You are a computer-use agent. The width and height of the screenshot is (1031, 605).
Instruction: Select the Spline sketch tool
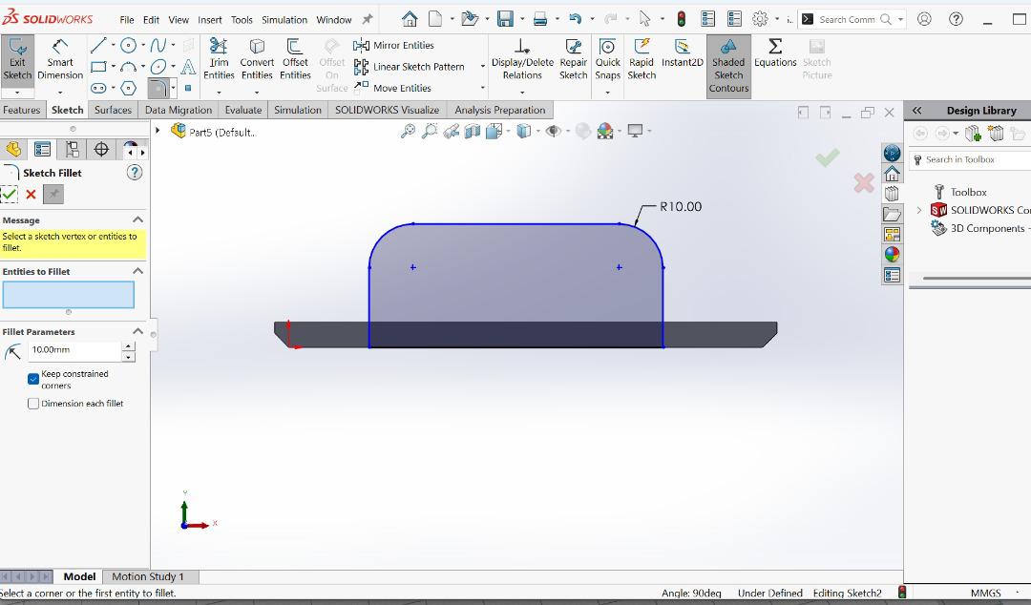[158, 46]
